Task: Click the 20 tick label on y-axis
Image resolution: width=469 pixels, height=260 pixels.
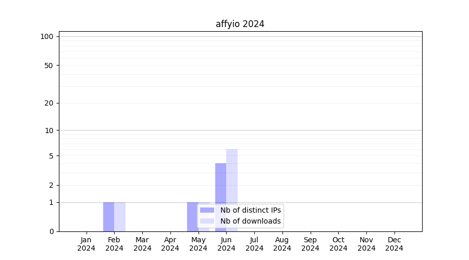Action: tap(49, 103)
